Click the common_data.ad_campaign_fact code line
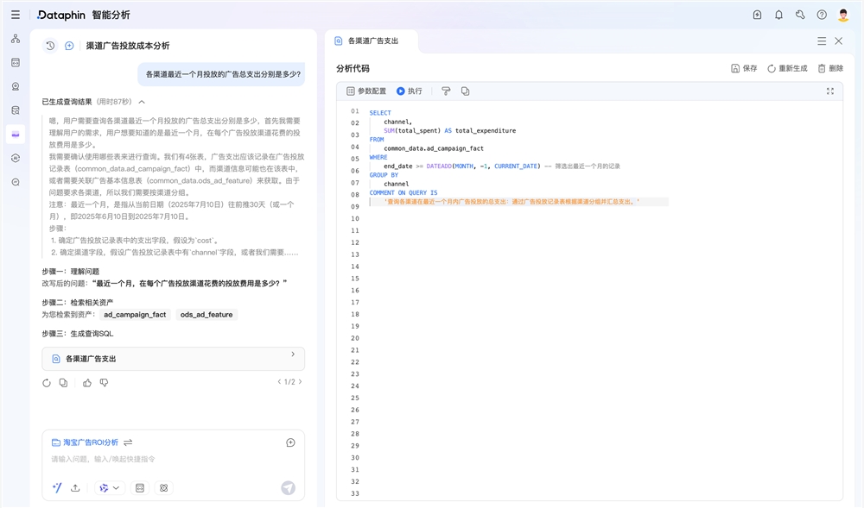Viewport: 864px width, 508px height. [x=434, y=148]
